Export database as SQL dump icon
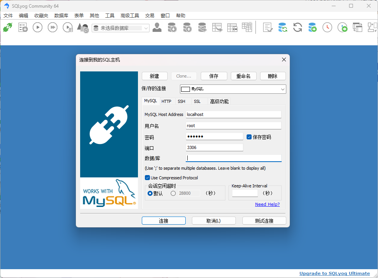This screenshot has height=278, width=378. 172,27
